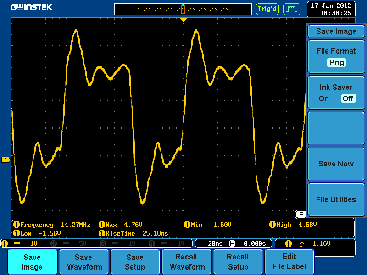Select the bottom Save Image tab
The height and width of the screenshot is (275, 367).
[x=32, y=262]
